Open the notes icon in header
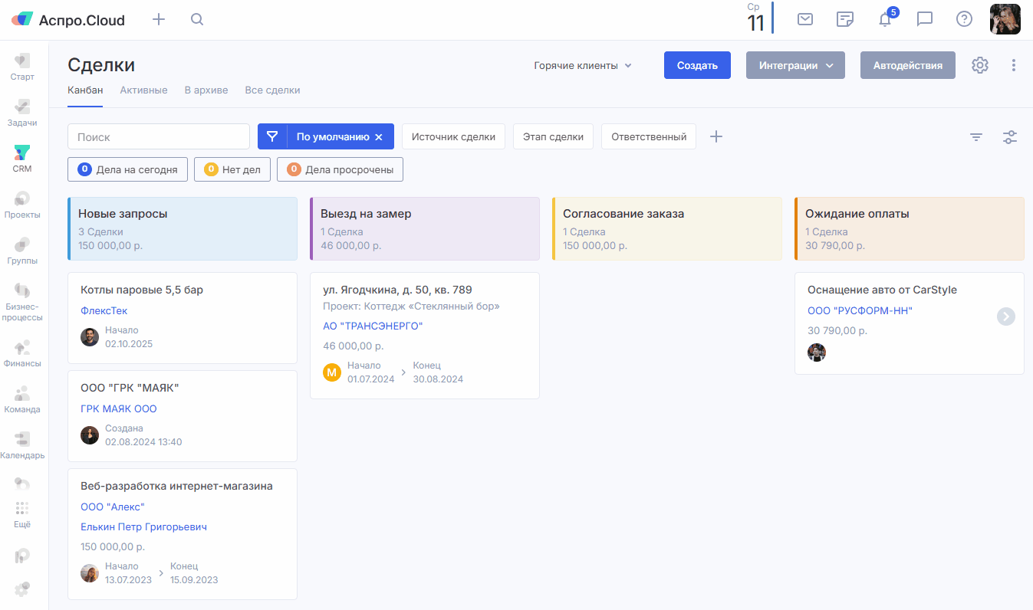 coord(845,19)
